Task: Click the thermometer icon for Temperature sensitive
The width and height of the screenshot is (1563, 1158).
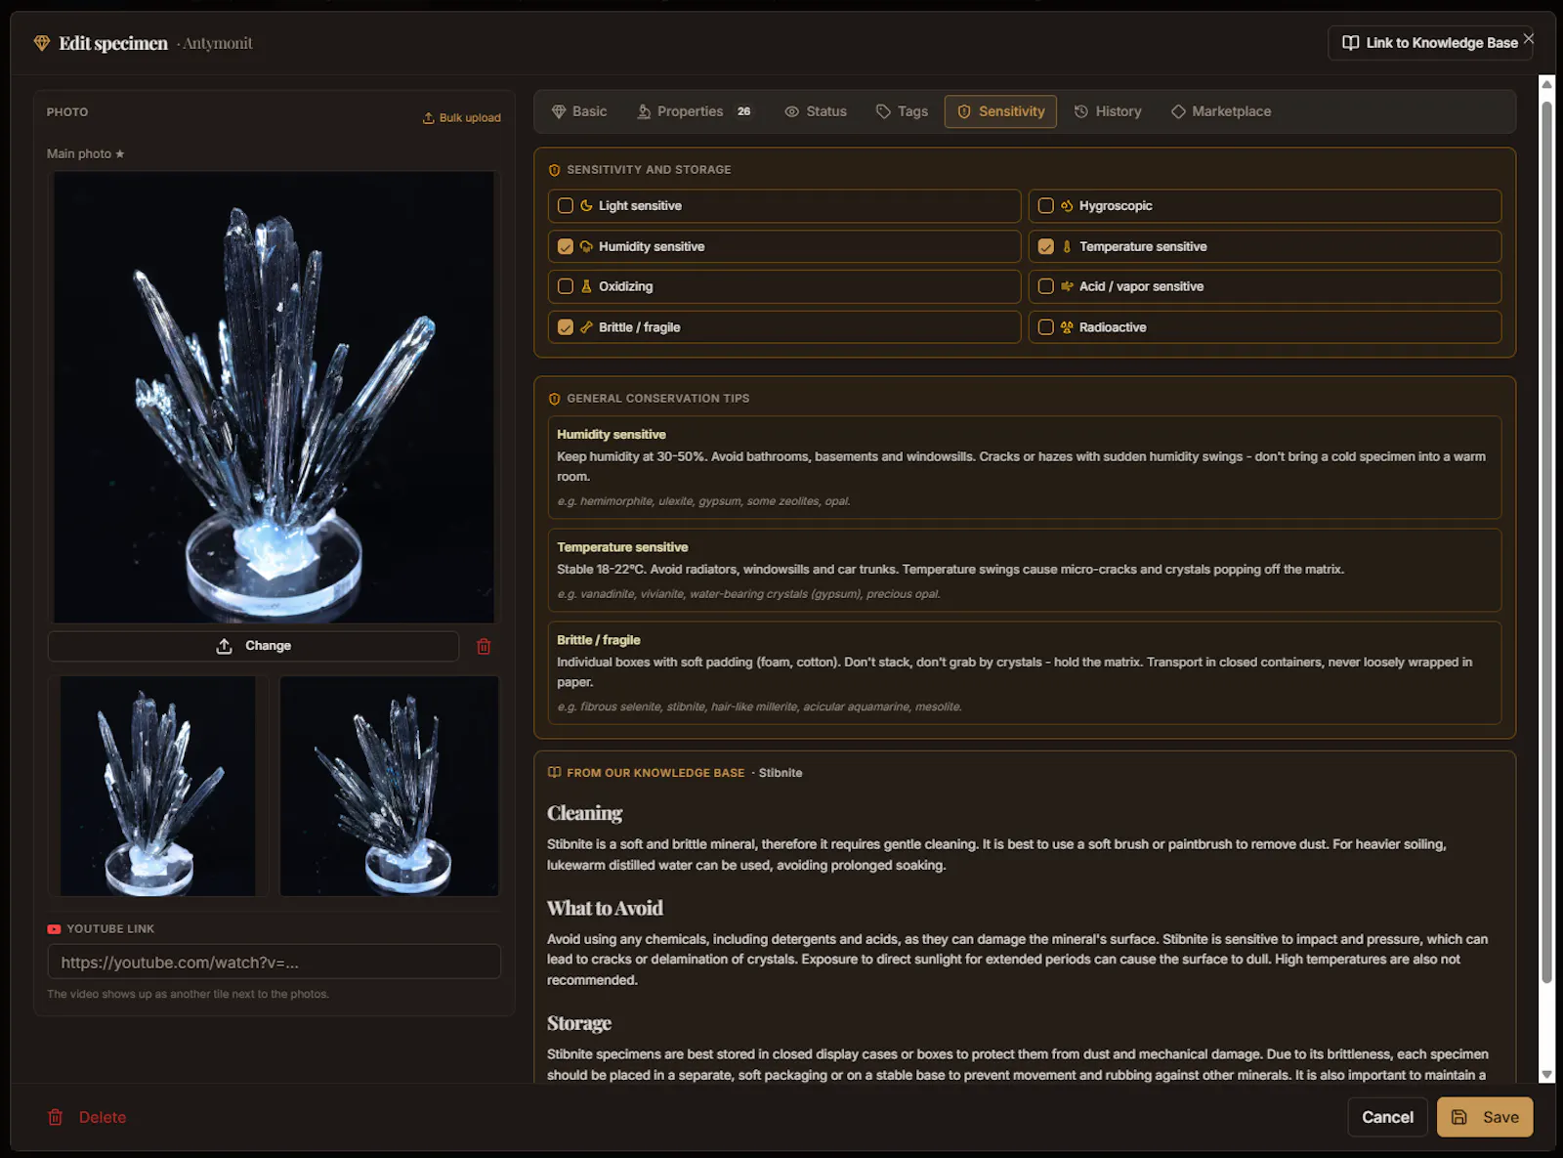Action: (1067, 246)
